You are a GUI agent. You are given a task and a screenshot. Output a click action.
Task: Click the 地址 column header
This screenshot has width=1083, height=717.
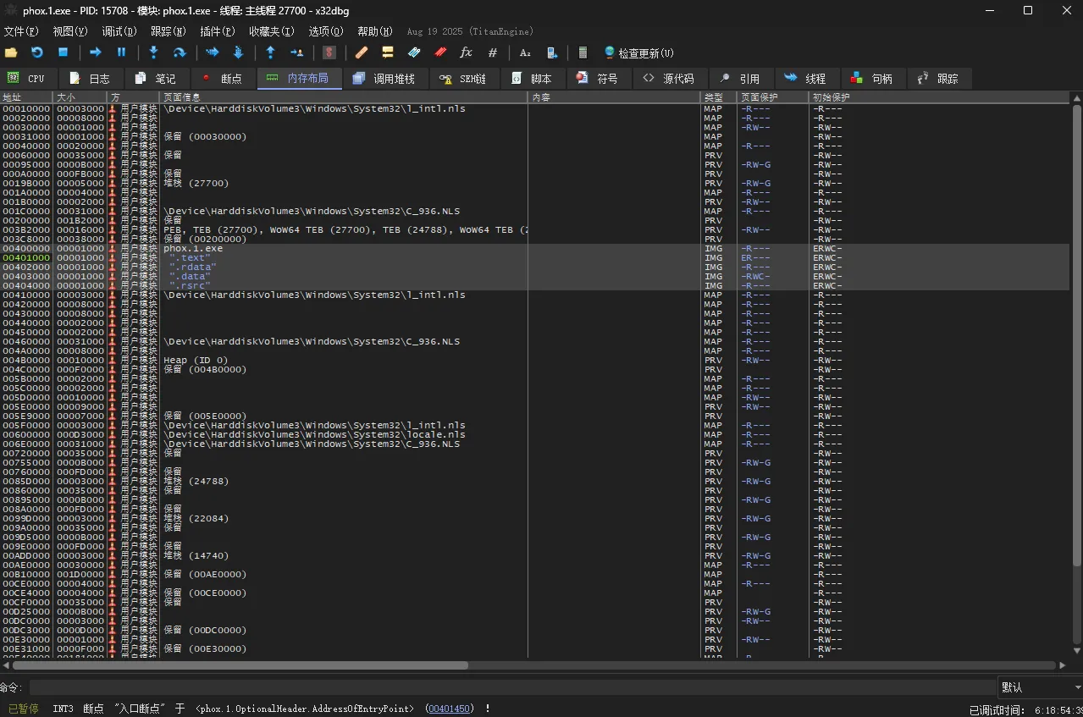[x=26, y=97]
